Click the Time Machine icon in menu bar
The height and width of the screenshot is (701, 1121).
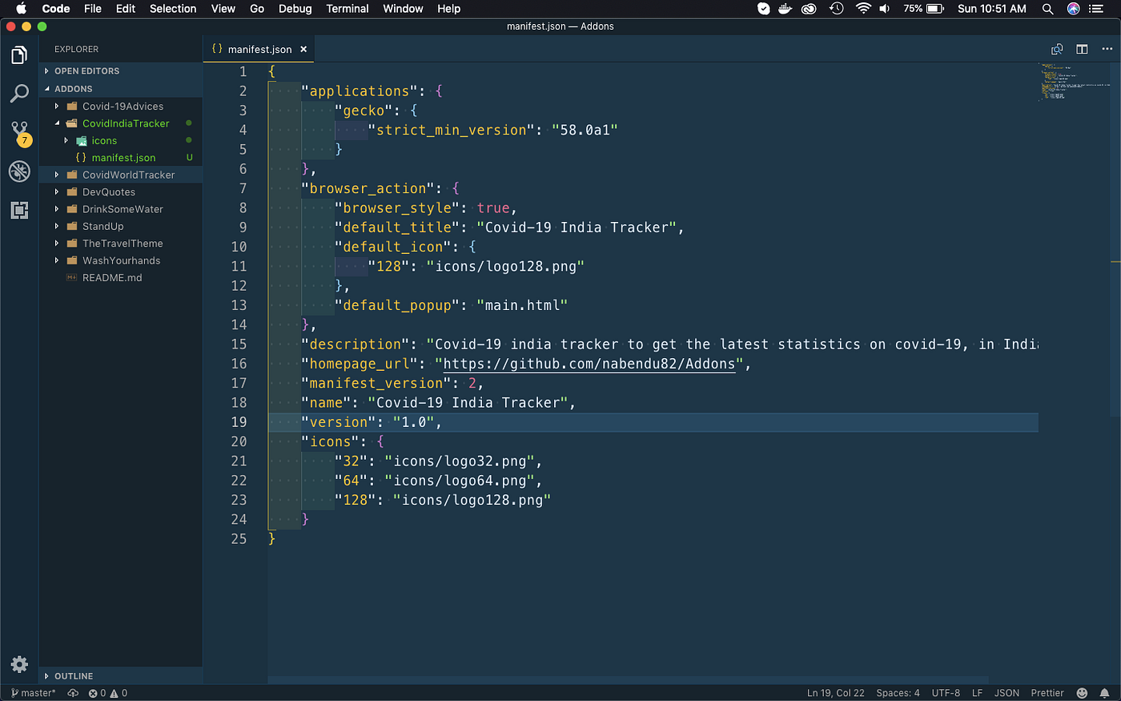(x=837, y=9)
